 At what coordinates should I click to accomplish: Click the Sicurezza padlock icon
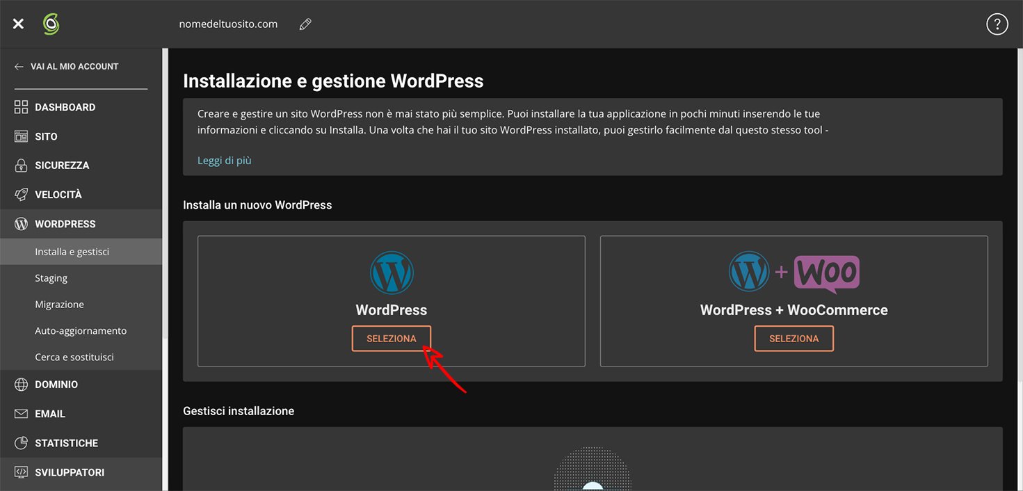coord(22,166)
